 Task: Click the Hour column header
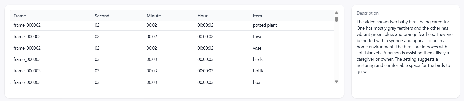[x=202, y=16]
